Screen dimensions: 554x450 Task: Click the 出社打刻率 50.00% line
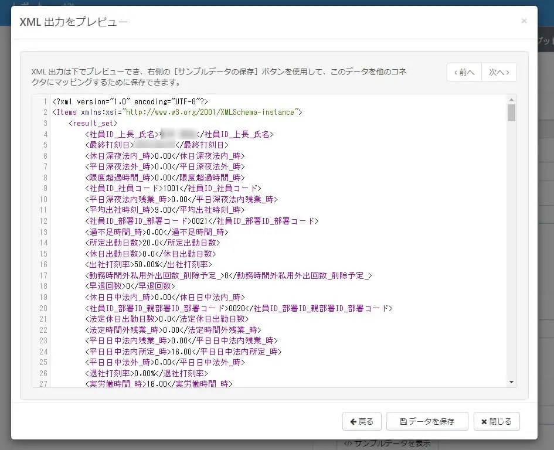tap(148, 264)
